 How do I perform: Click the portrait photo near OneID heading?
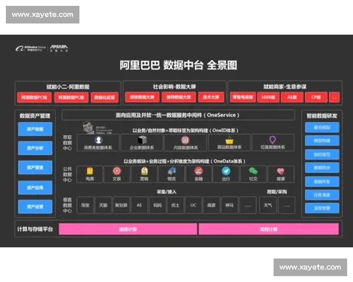click(x=88, y=127)
